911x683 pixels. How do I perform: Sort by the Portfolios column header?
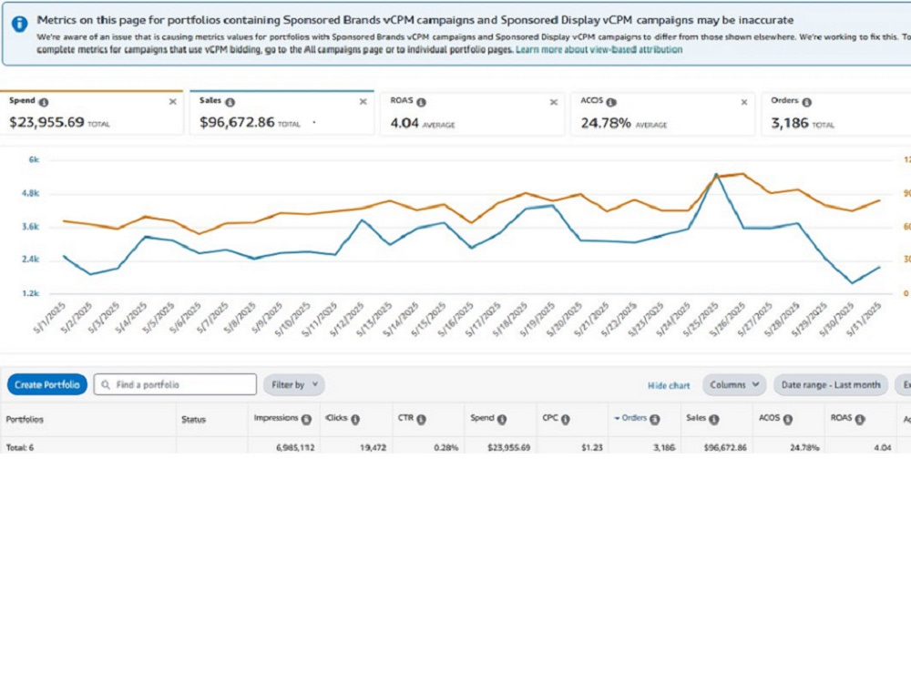click(x=25, y=419)
